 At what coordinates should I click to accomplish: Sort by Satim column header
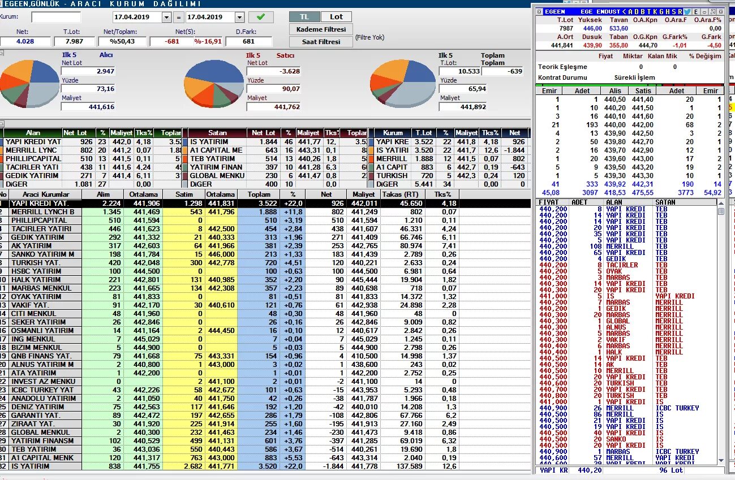tap(184, 194)
